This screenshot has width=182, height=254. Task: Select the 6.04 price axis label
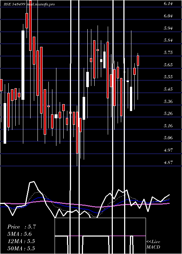[168, 16]
